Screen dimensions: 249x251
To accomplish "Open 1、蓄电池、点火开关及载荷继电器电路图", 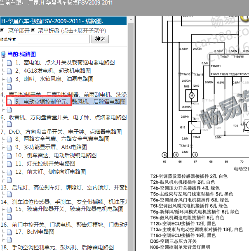I will pos(65,62).
